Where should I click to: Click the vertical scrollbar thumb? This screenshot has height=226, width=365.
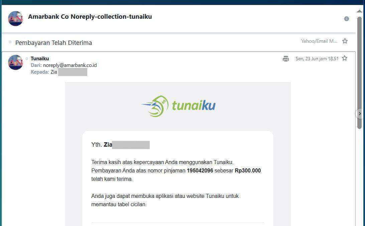click(359, 72)
